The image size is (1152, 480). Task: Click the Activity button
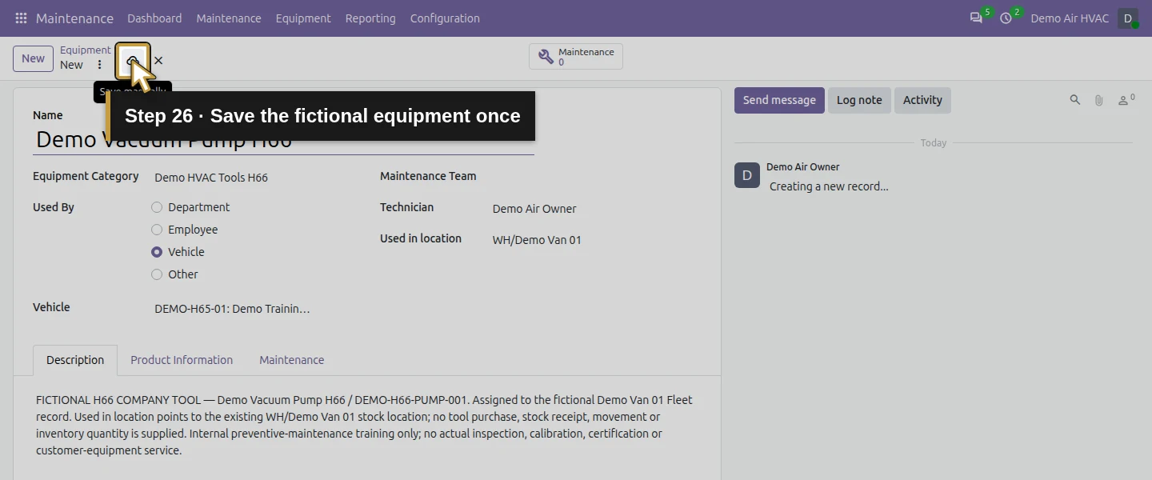(922, 100)
